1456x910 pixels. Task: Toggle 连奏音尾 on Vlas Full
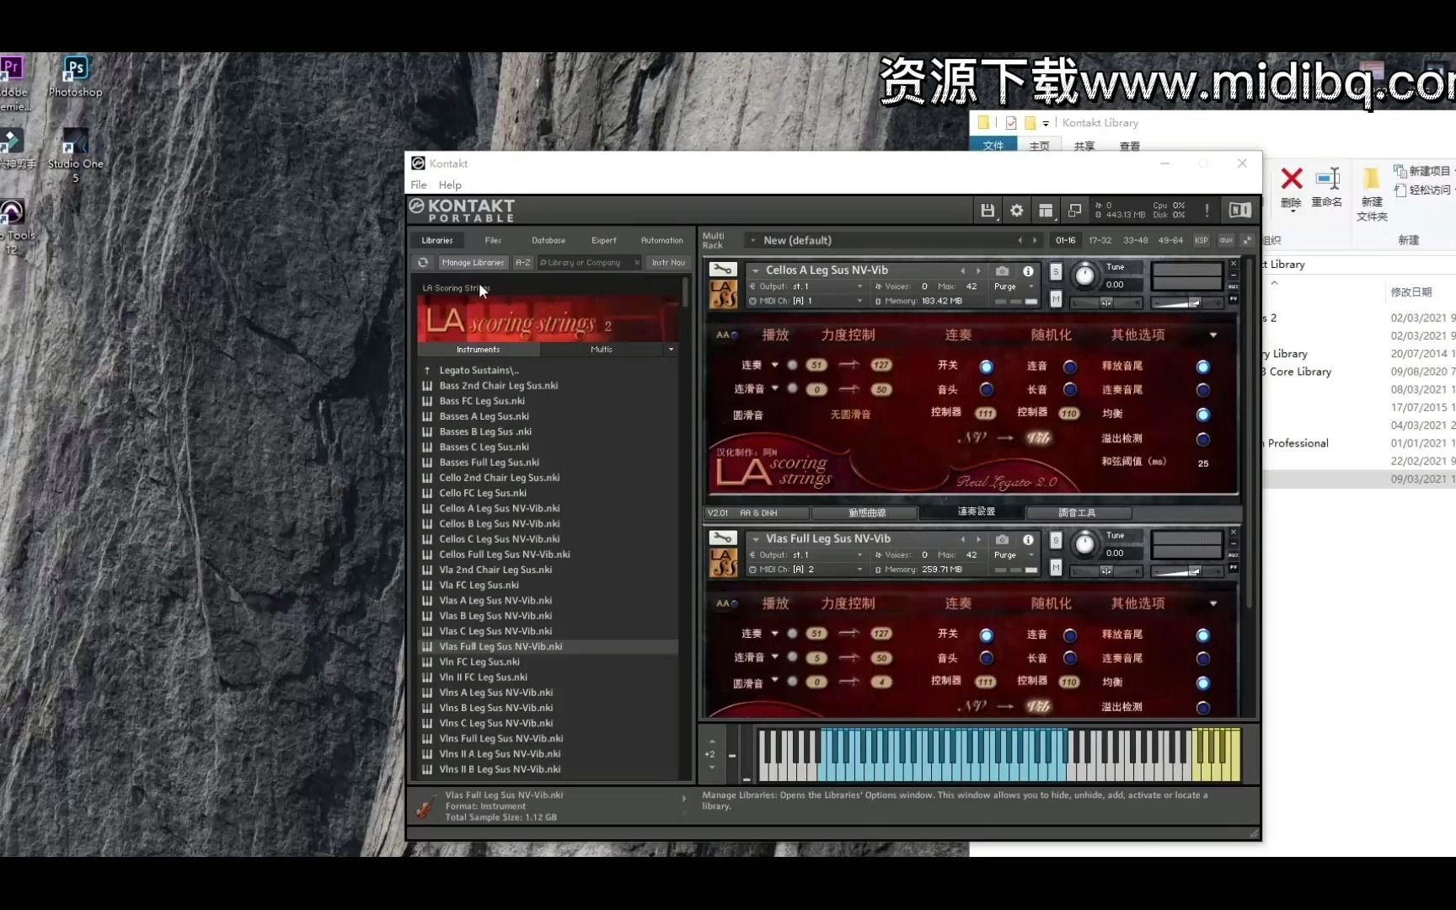pos(1203,658)
